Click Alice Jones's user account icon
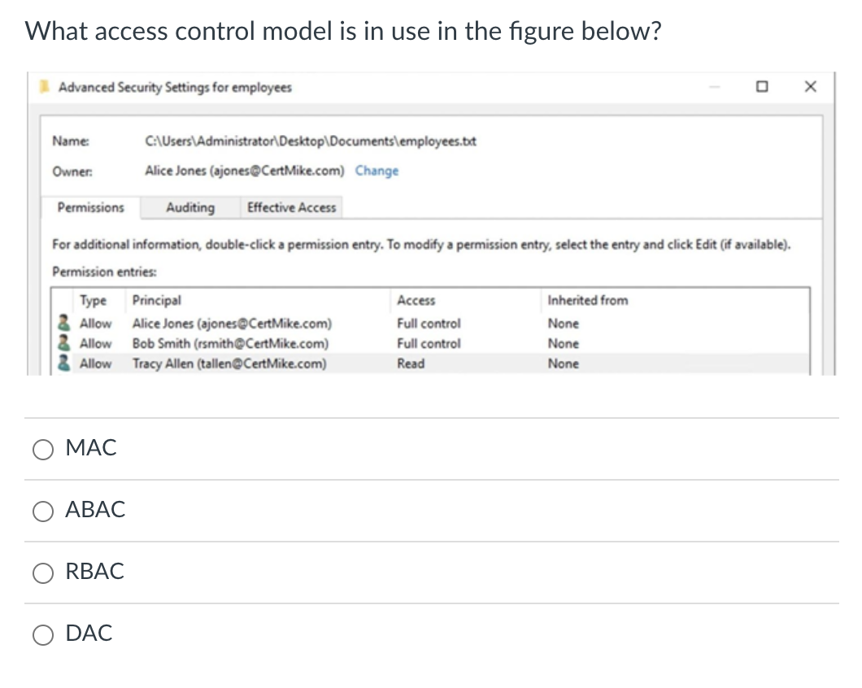The height and width of the screenshot is (688, 862). pos(63,322)
